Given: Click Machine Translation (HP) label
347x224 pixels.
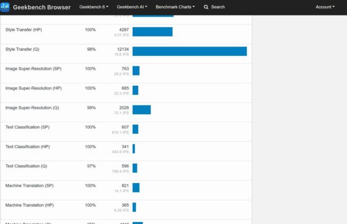Looking at the screenshot, I should [x=29, y=205].
